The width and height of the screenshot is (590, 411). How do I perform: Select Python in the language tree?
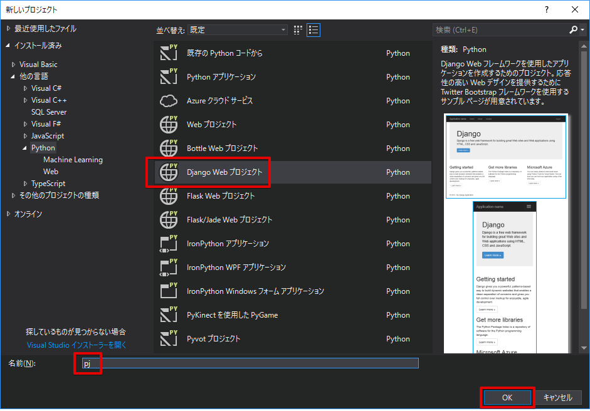(43, 148)
